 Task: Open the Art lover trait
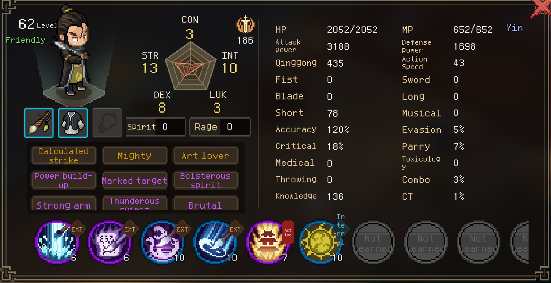click(205, 156)
